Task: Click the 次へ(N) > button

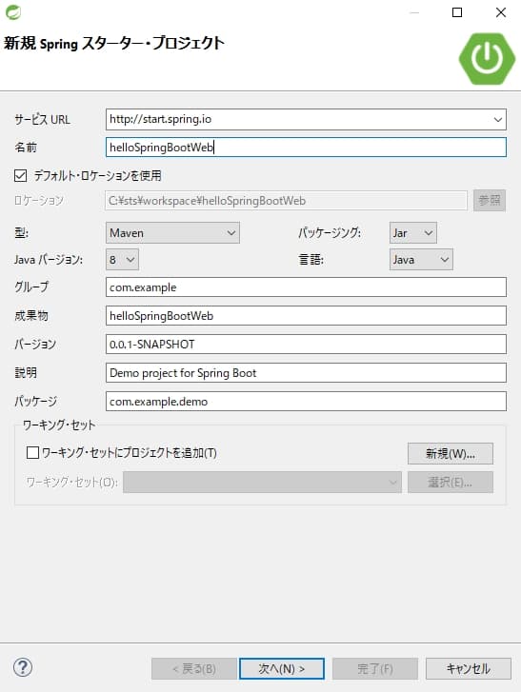Action: (x=282, y=668)
